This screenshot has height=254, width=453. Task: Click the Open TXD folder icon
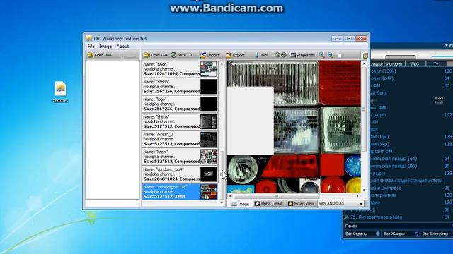click(x=147, y=55)
